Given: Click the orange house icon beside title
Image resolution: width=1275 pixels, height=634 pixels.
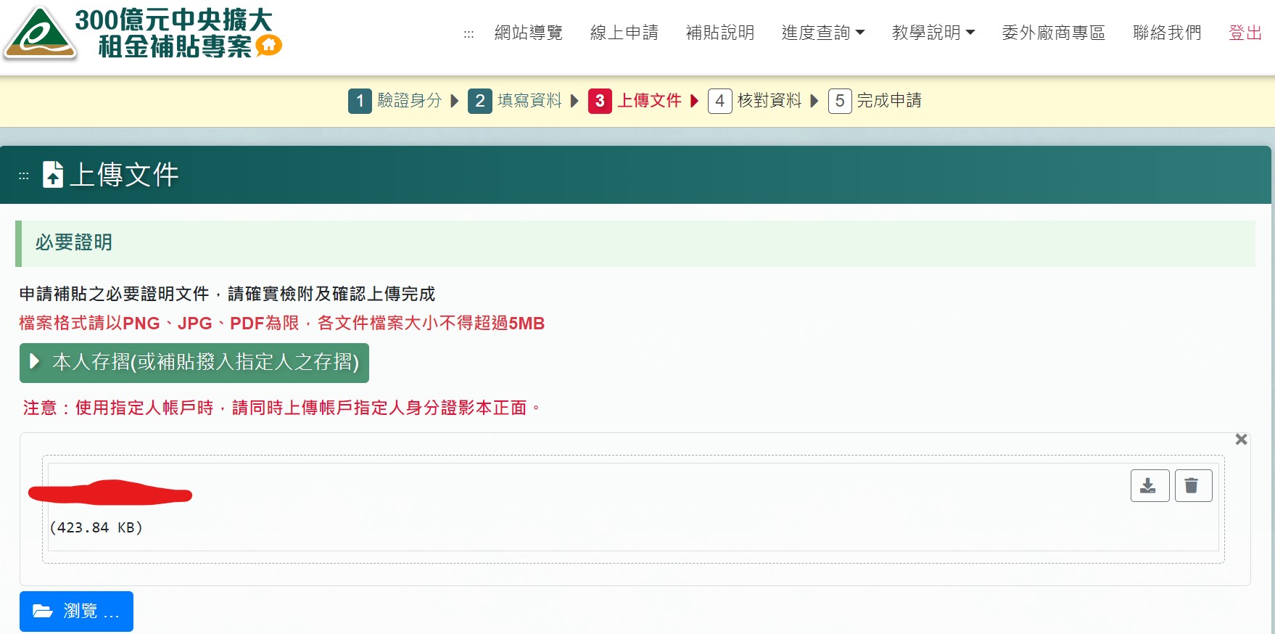Looking at the screenshot, I should pos(268,46).
